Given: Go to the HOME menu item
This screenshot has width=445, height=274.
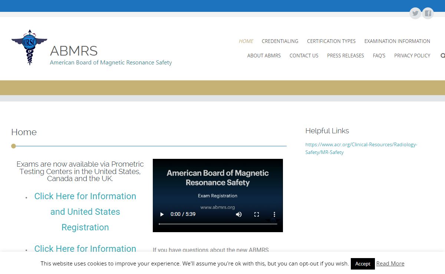Looking at the screenshot, I should click(x=246, y=41).
